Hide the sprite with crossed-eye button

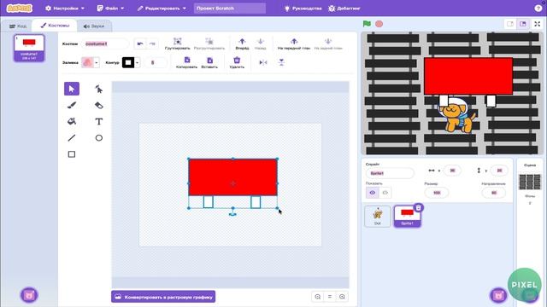[x=385, y=193]
